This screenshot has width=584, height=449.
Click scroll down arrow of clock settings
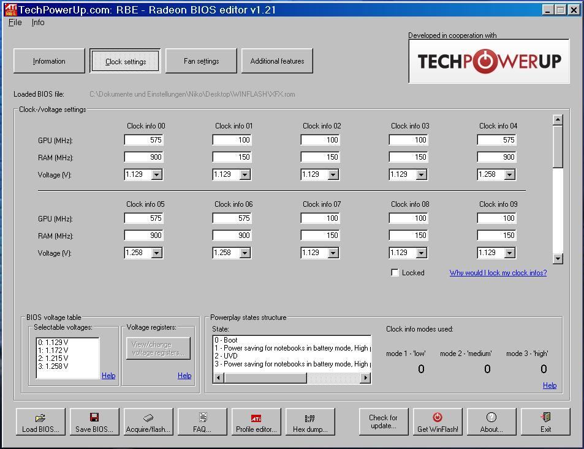coord(558,258)
